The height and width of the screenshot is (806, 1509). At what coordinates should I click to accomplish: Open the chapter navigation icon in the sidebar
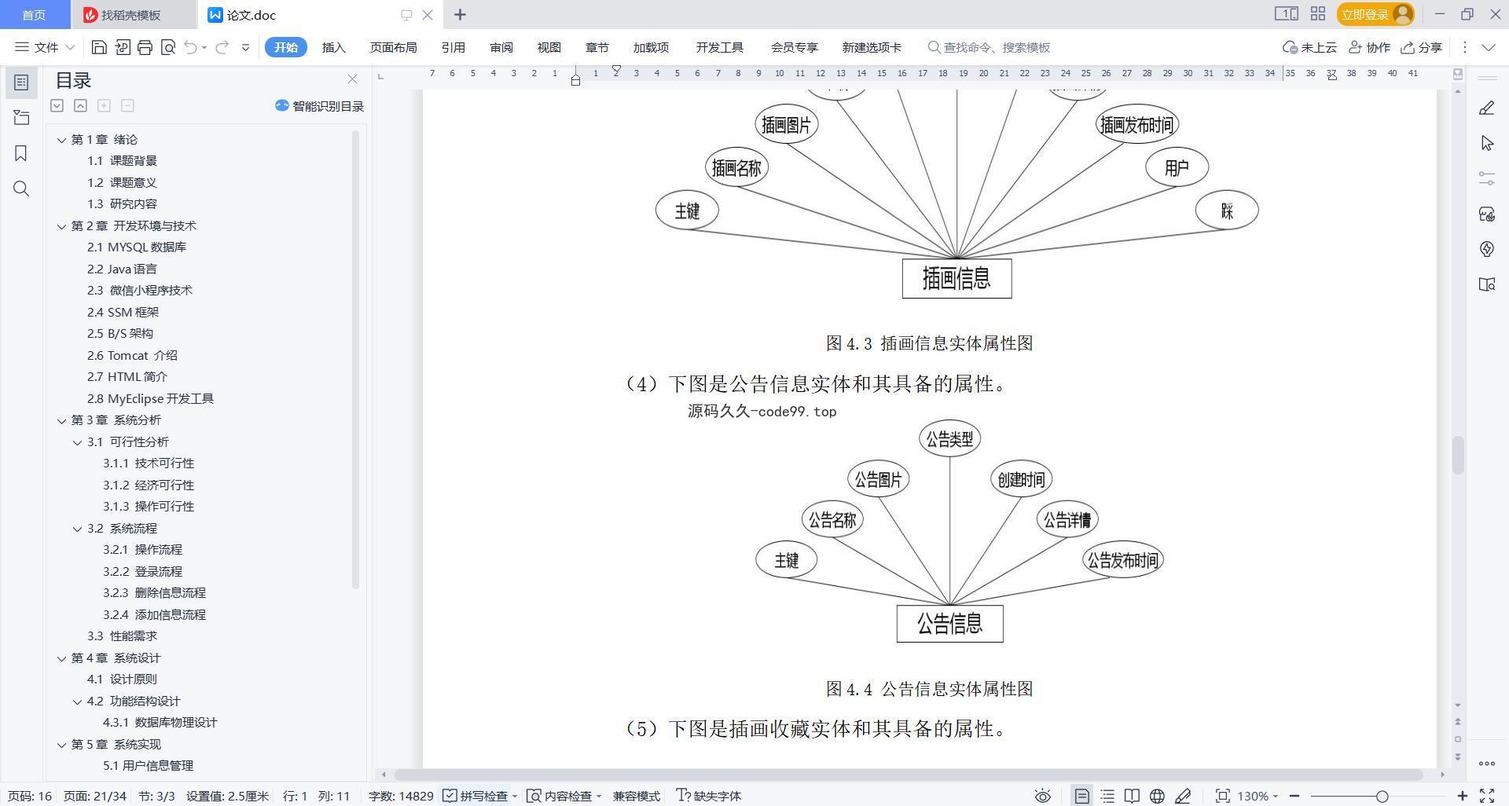[x=21, y=118]
